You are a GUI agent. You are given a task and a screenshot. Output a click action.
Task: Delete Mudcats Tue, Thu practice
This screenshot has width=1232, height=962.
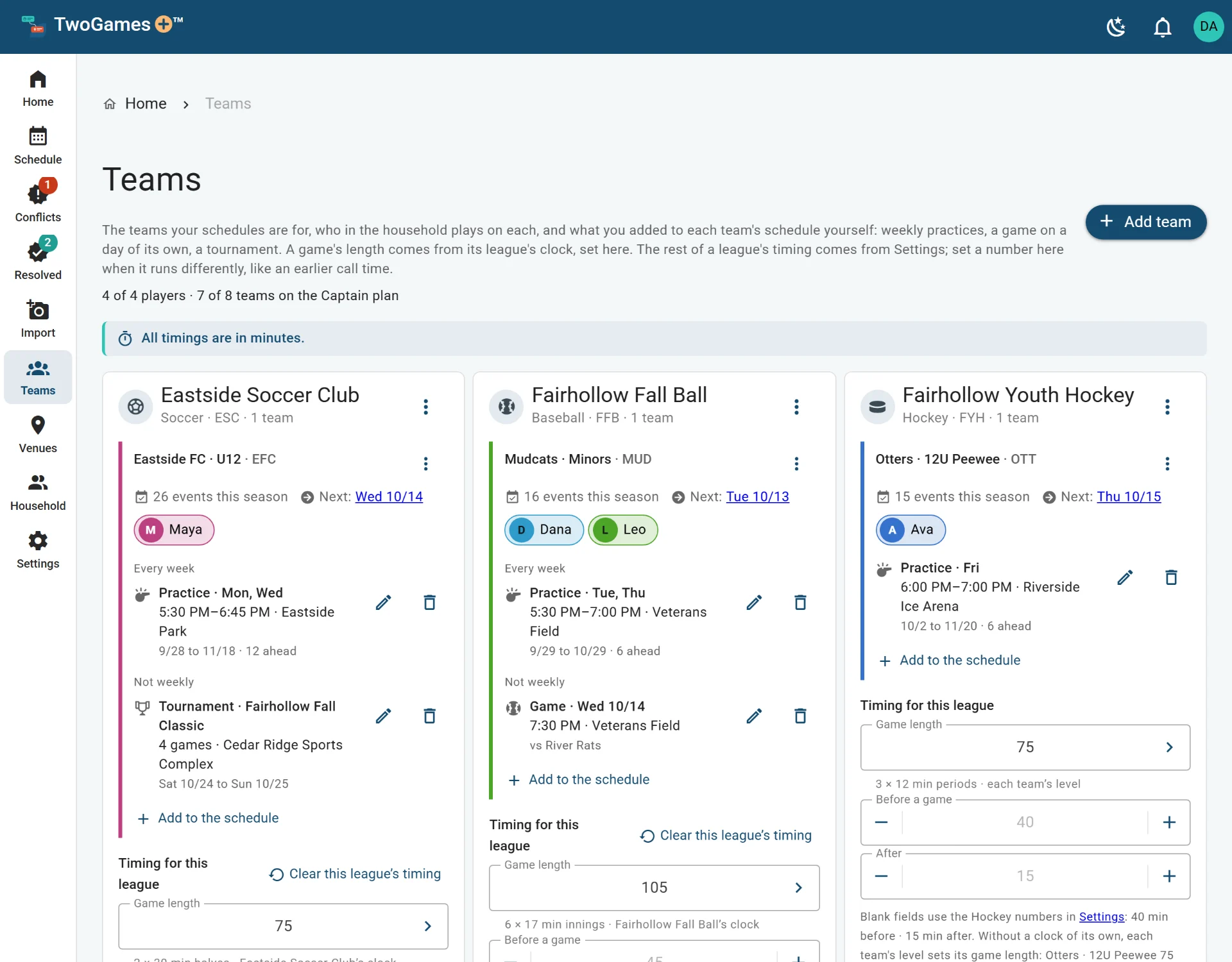[x=800, y=603]
